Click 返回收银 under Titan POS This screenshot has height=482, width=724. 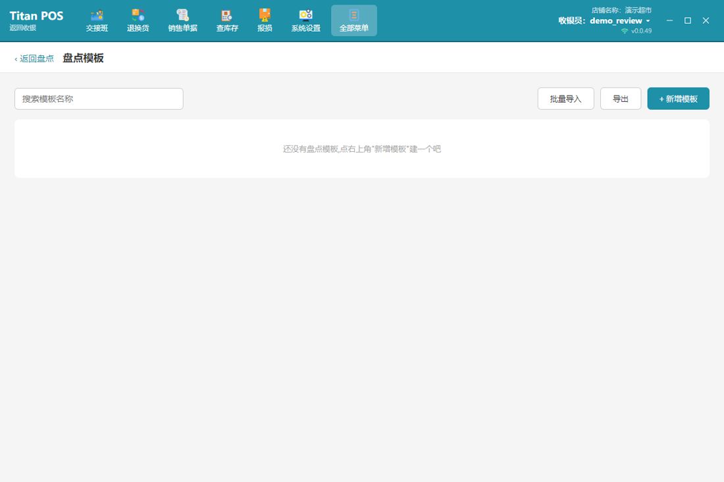click(x=22, y=28)
